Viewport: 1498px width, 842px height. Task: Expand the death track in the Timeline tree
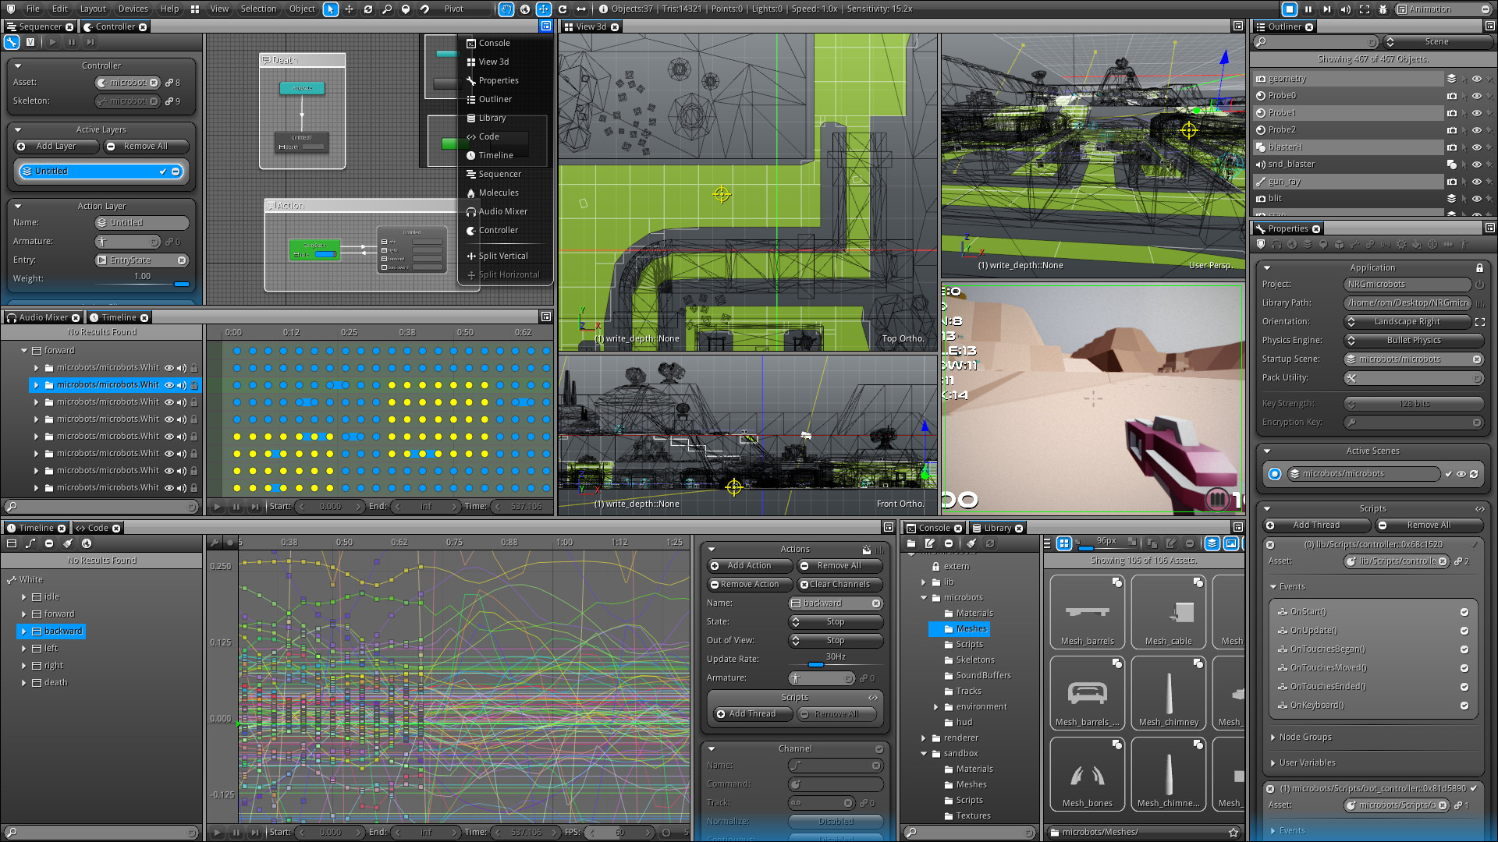point(24,682)
